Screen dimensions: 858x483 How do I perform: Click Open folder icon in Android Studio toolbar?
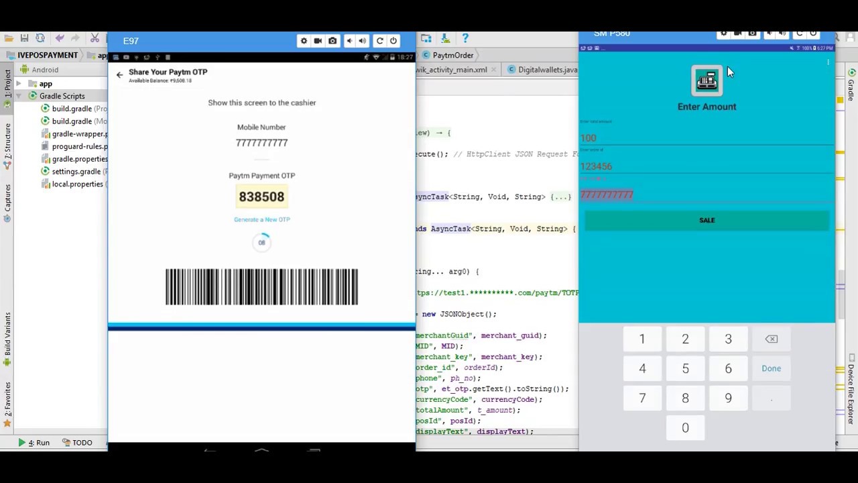[x=8, y=38]
